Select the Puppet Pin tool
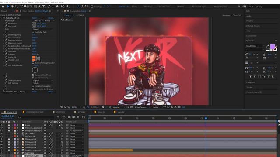Screen dimensions: 280x157 click(x=67, y=7)
